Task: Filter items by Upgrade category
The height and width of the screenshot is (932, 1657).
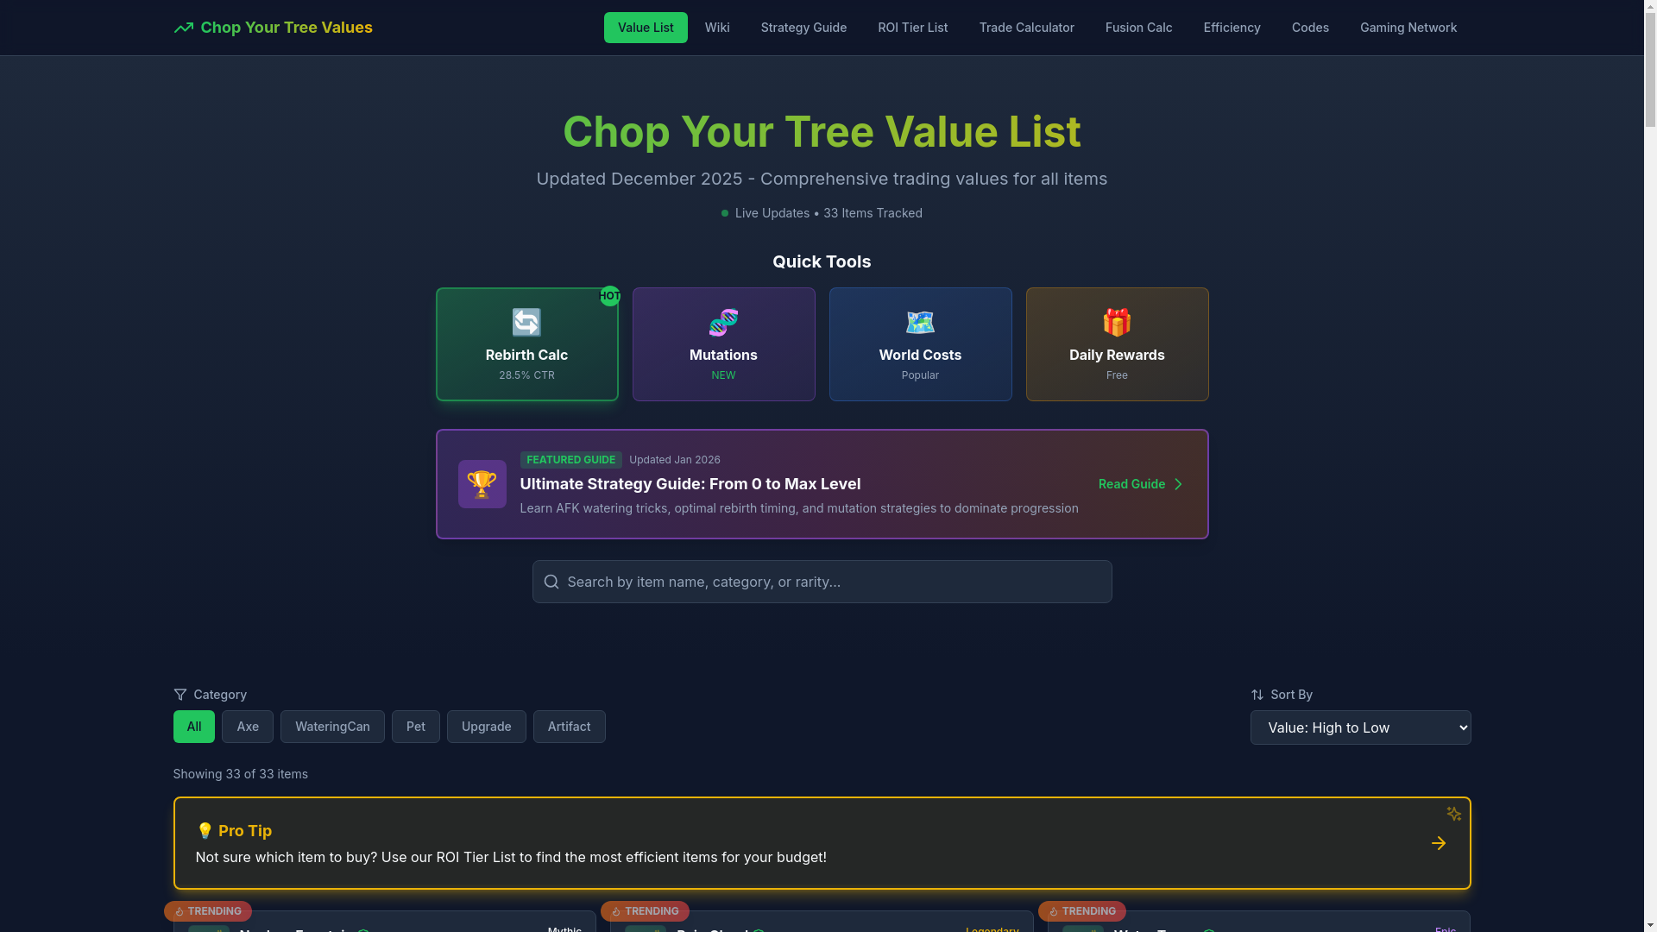Action: coord(487,727)
